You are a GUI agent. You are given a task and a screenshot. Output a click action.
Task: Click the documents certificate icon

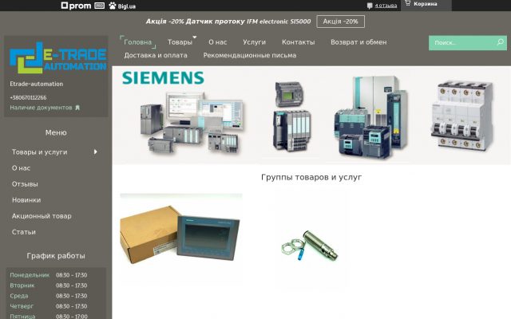77,108
